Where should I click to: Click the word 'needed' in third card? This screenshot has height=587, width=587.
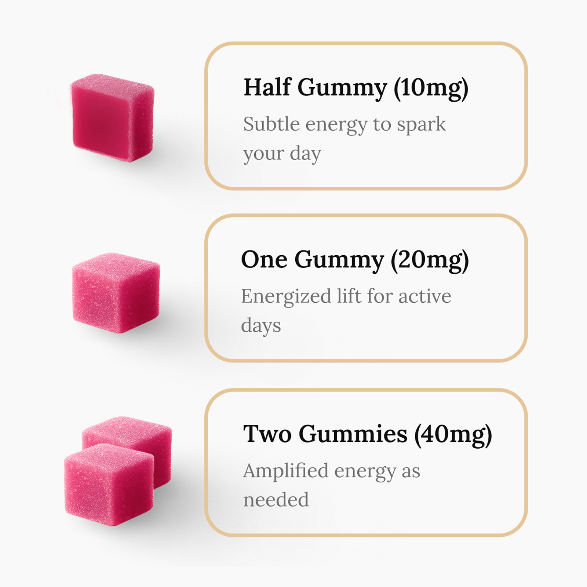pos(276,500)
